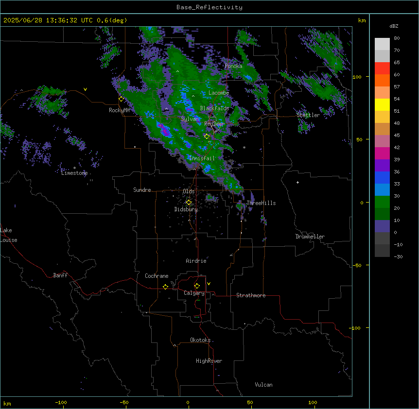Click the Blackfalds city label
419x409 pixels.
[x=214, y=108]
